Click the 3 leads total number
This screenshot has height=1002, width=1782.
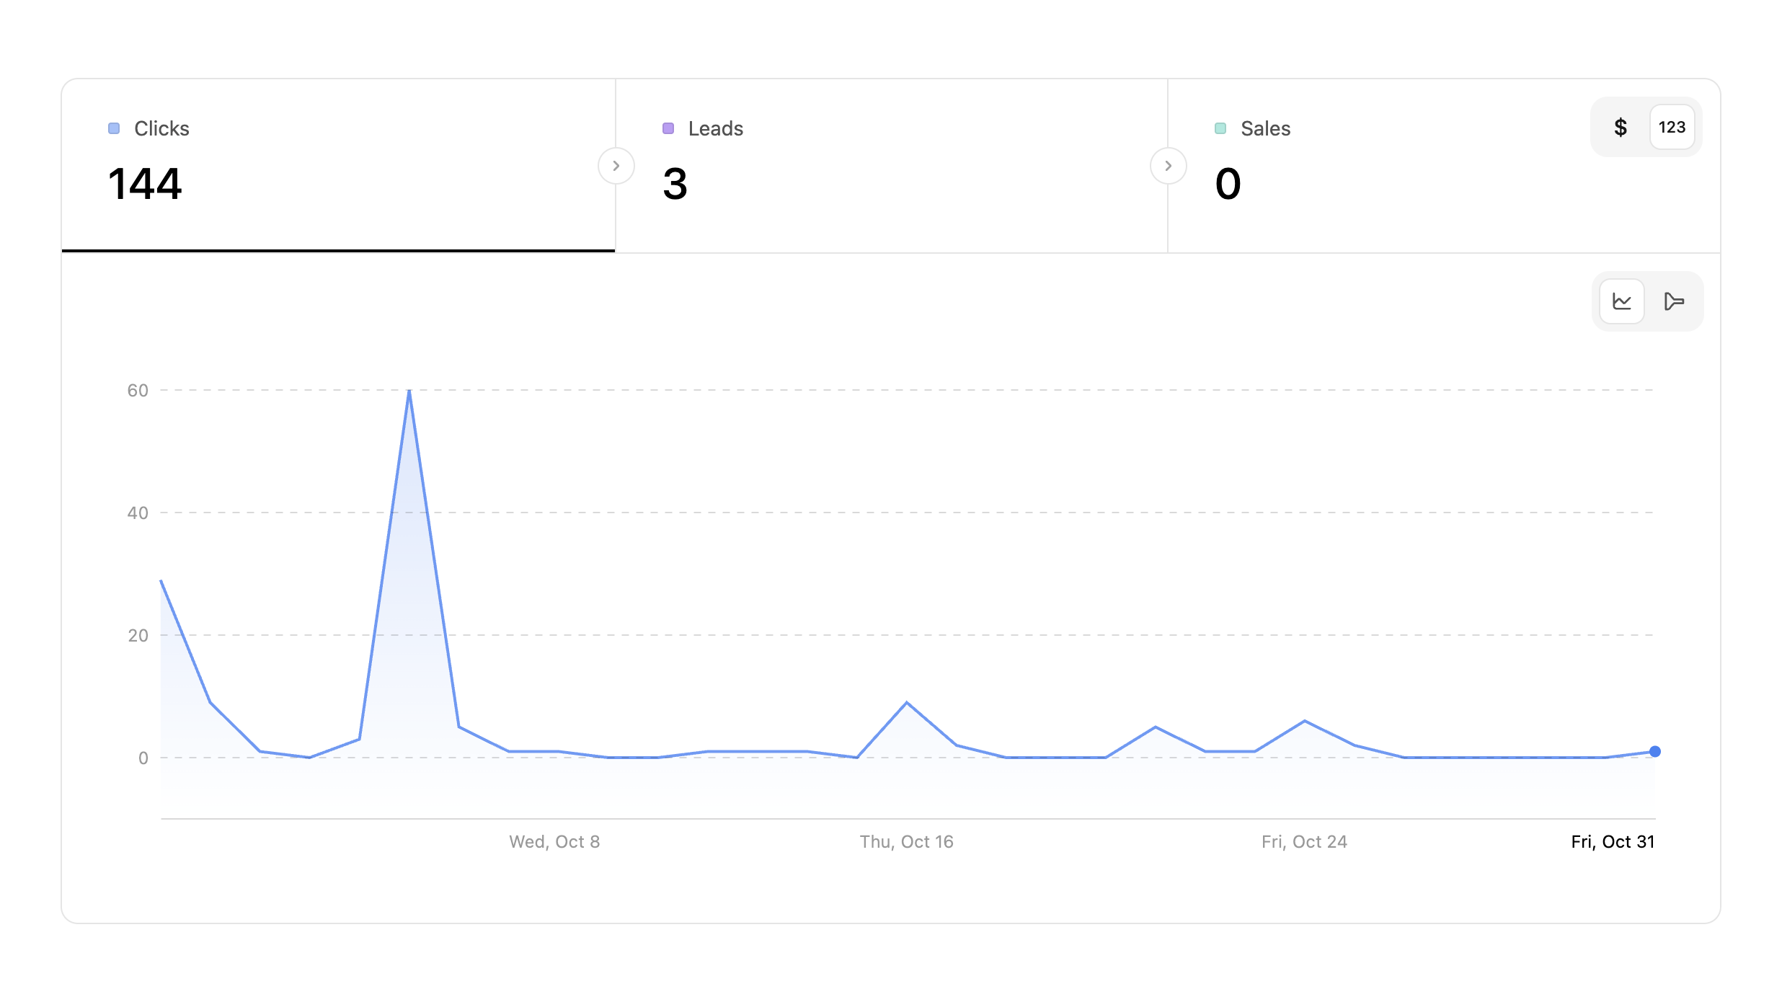(675, 183)
